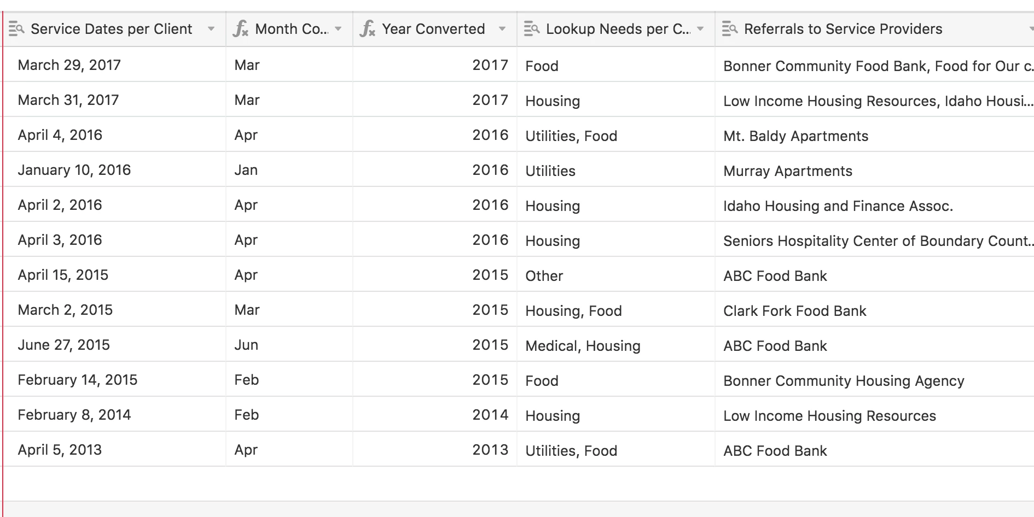Click Bonner Community Food Bank referral cell

875,64
